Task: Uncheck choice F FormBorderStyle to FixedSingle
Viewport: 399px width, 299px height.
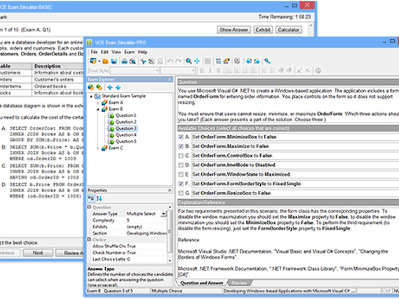Action: 180,184
